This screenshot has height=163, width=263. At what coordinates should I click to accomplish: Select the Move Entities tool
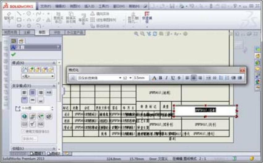point(100,26)
